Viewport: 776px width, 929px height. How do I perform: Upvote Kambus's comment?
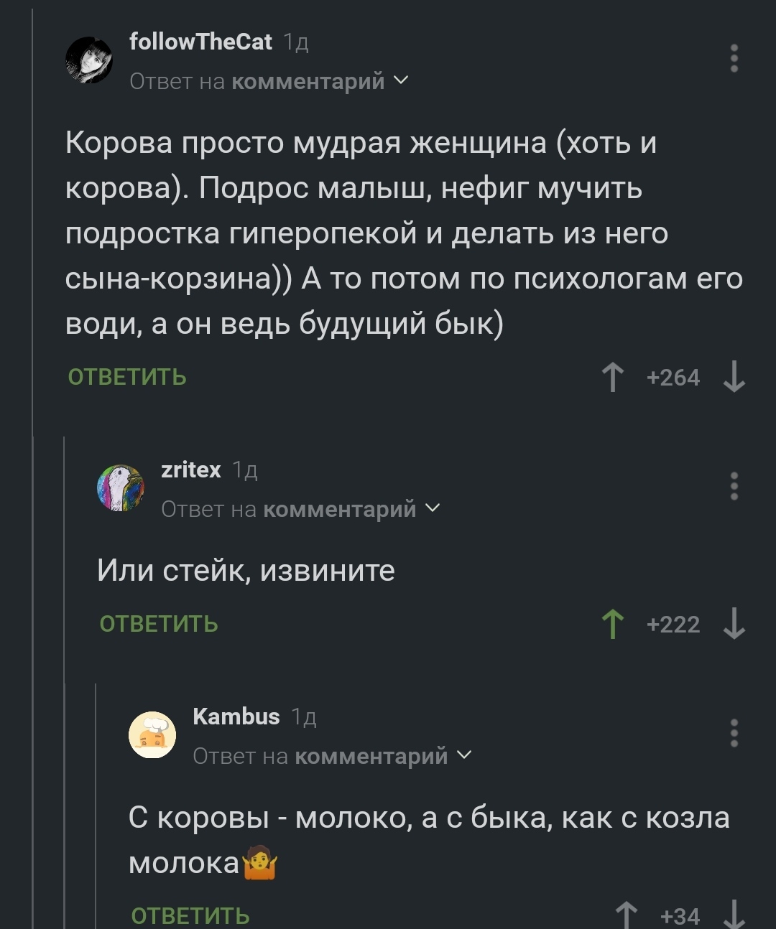tap(627, 915)
